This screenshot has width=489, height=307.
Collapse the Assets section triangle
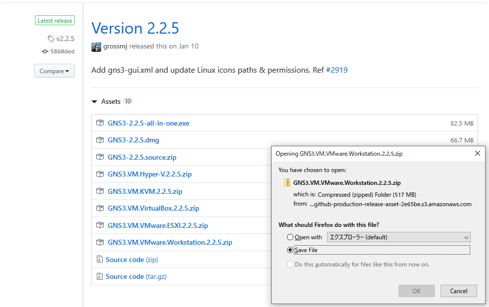point(94,102)
